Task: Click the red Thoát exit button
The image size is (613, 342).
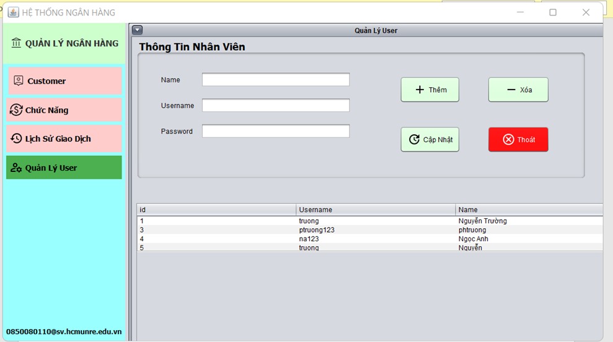Action: tap(518, 140)
